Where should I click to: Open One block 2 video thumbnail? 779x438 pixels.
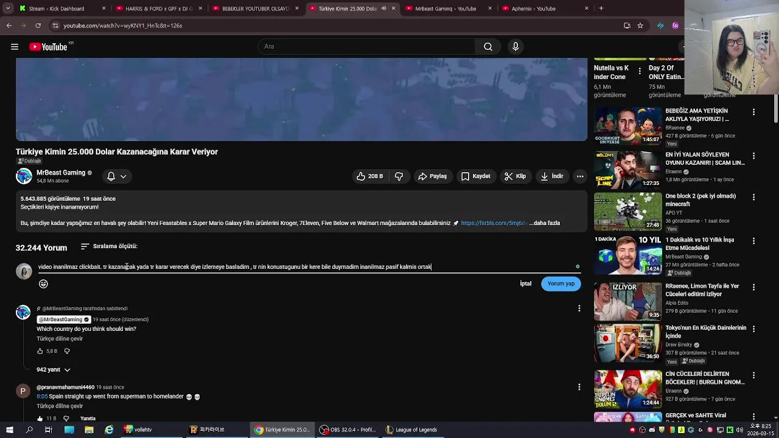coord(627,211)
